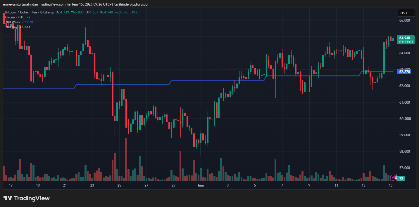Click the blue 62.870 price axis label
The image size is (419, 207).
(404, 72)
